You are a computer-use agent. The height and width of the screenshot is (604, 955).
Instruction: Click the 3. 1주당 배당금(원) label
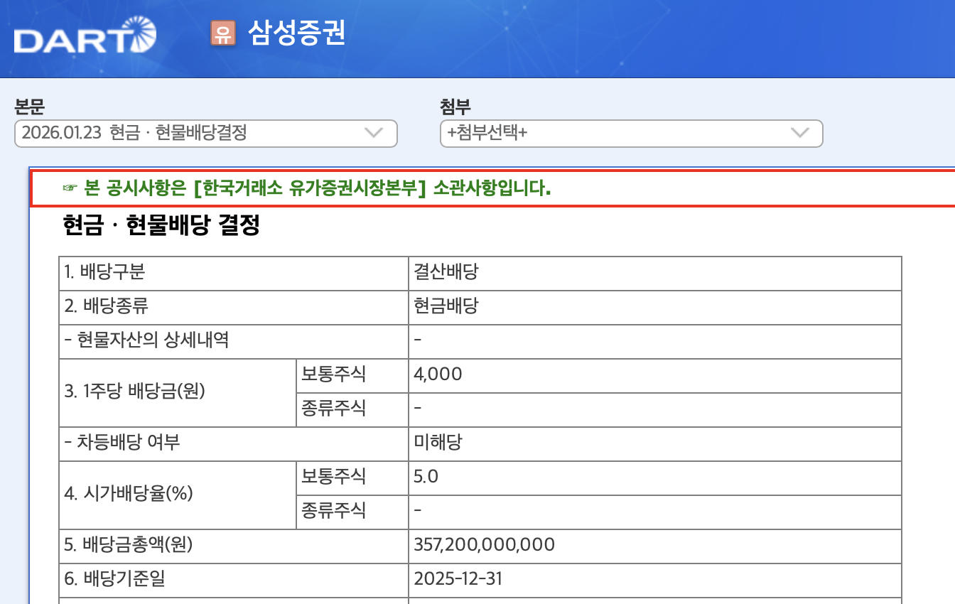point(134,392)
